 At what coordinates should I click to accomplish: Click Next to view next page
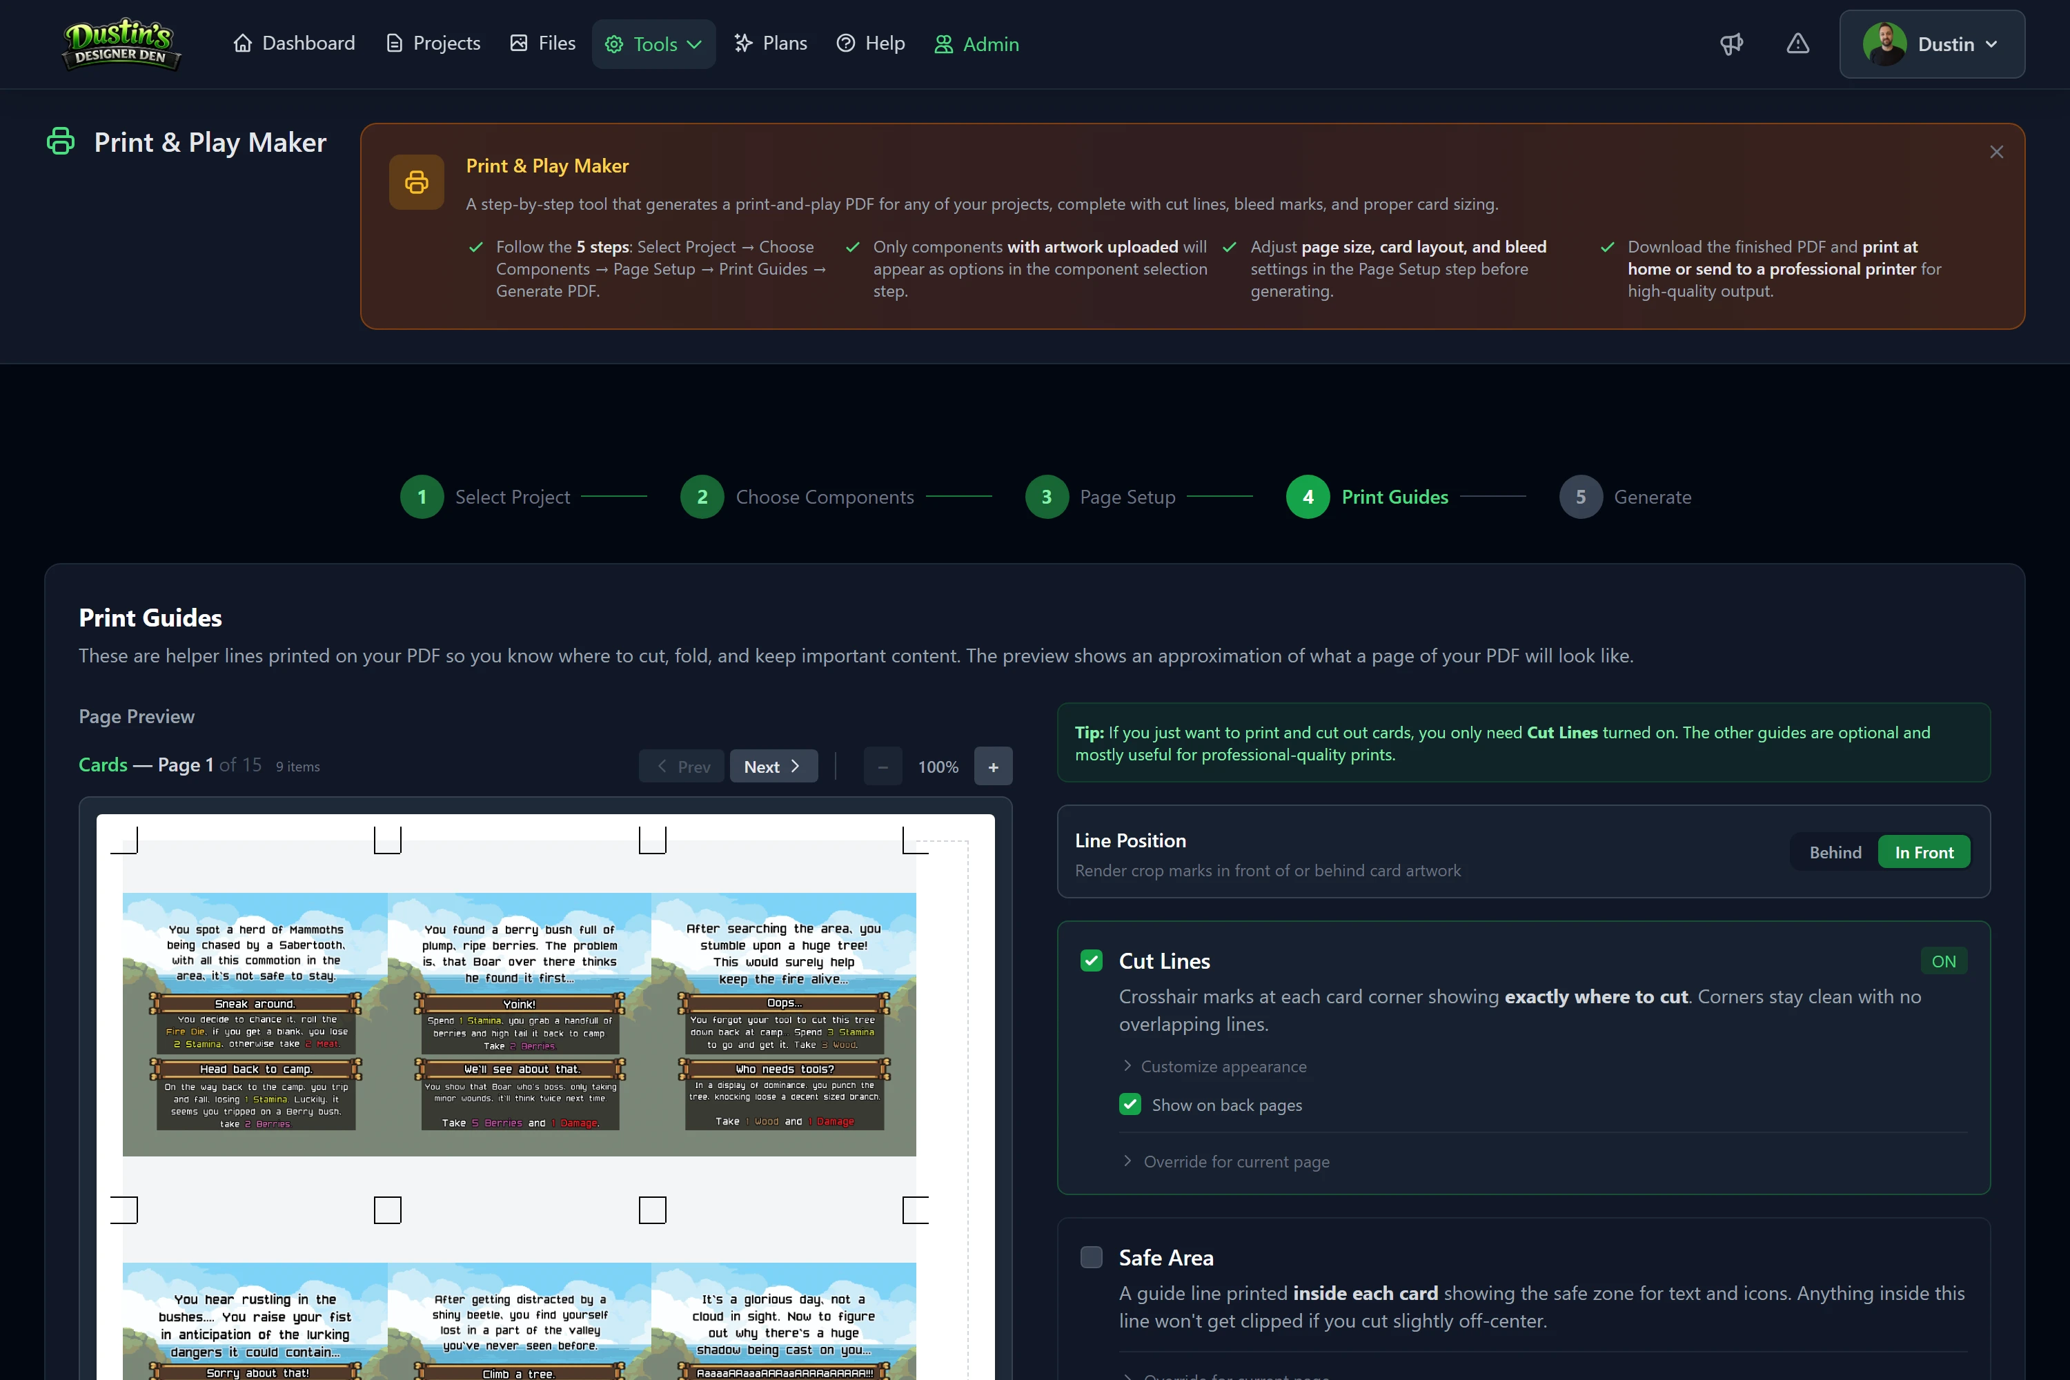pos(773,767)
